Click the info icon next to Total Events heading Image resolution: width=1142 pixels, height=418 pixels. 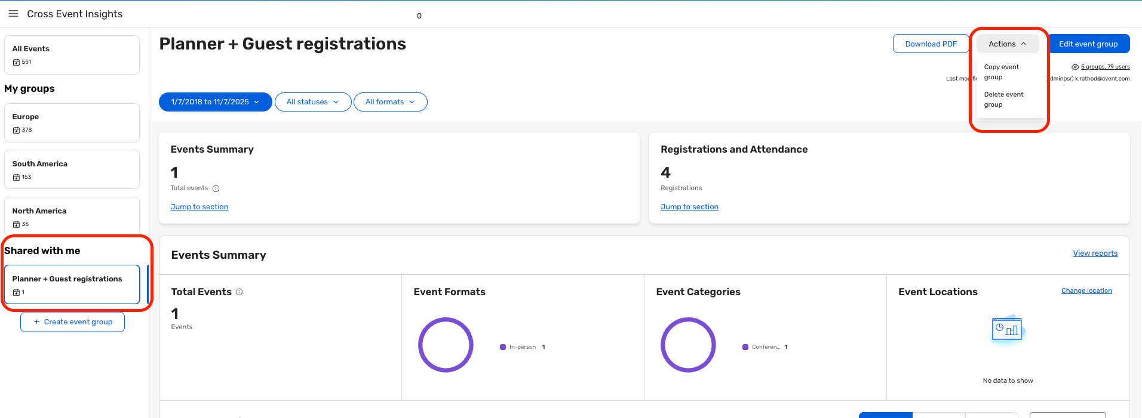point(240,292)
